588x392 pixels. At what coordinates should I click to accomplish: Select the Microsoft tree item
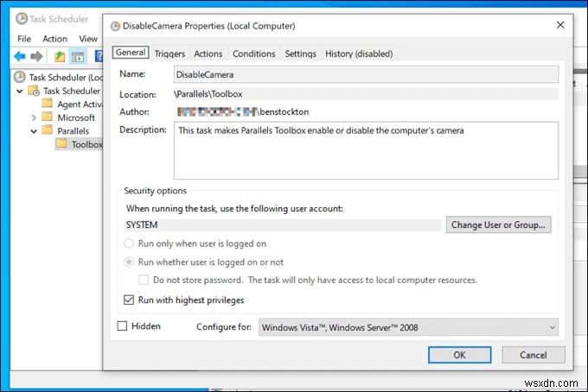click(76, 117)
